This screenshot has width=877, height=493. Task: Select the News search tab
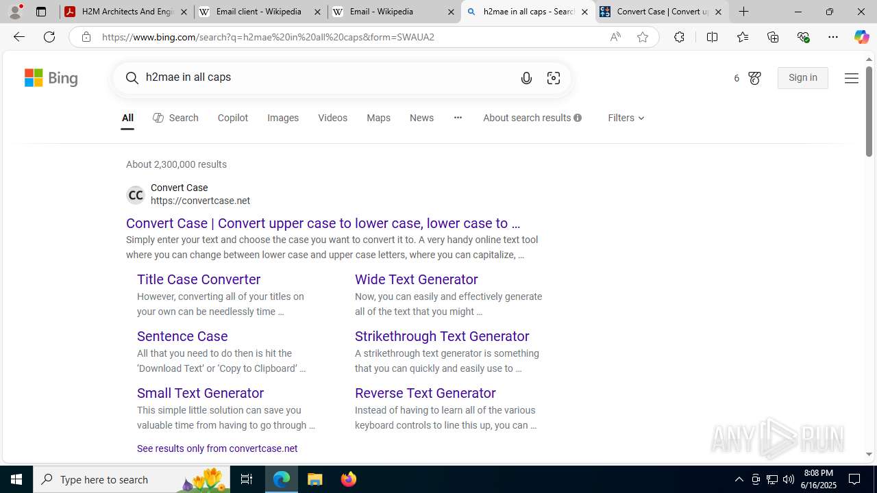[421, 118]
